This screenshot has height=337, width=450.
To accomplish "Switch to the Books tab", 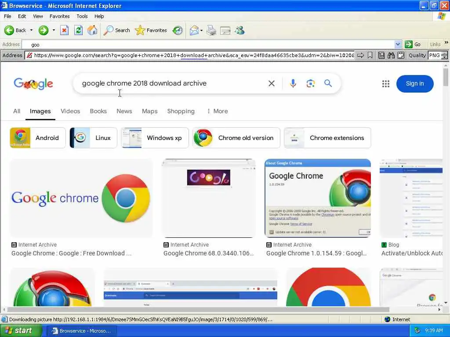I will click(98, 111).
